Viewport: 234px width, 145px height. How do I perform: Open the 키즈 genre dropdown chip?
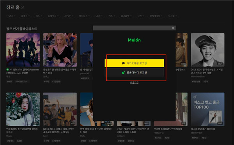[112, 16]
